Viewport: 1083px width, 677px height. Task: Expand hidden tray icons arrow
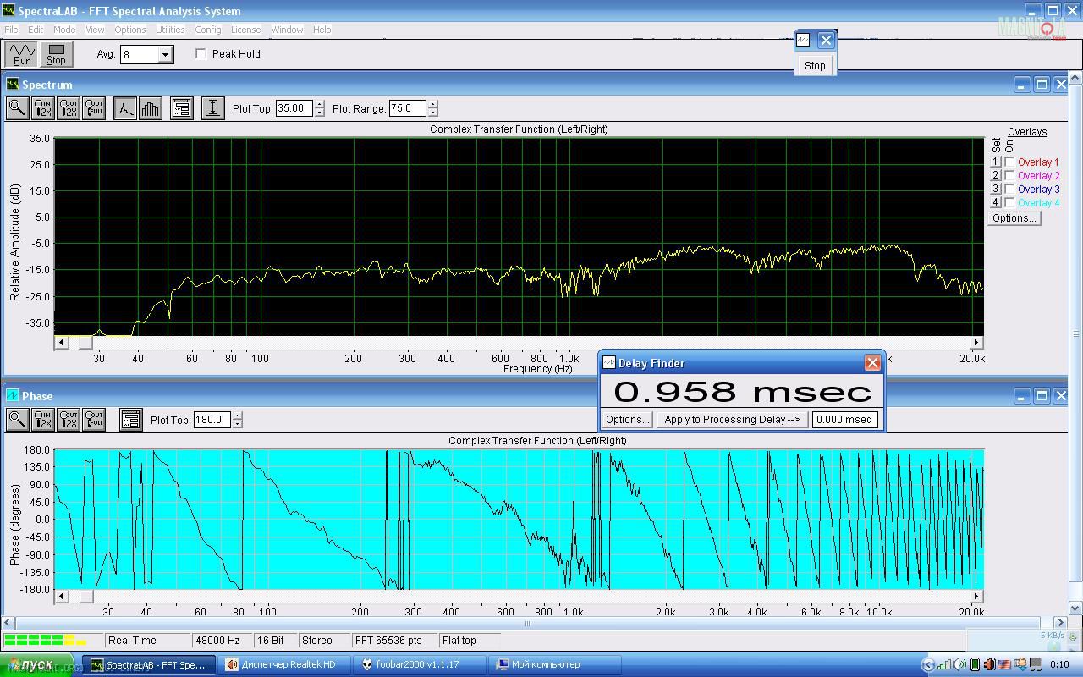(928, 664)
